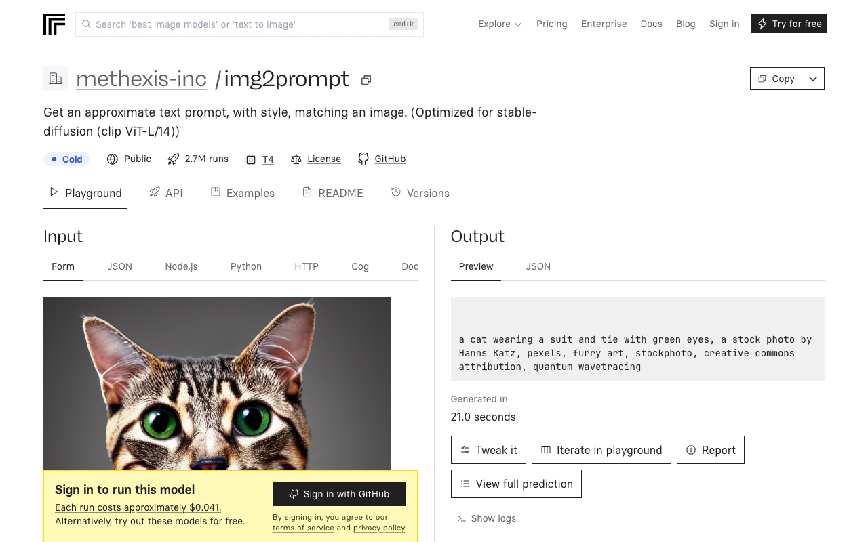Click the Replicate logo icon
Viewport: 868px width, 542px height.
tap(54, 24)
